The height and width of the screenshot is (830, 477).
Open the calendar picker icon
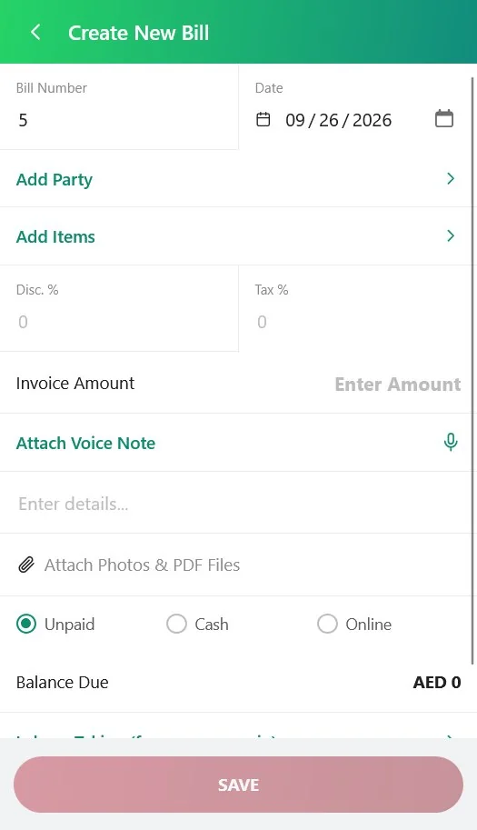click(x=444, y=118)
